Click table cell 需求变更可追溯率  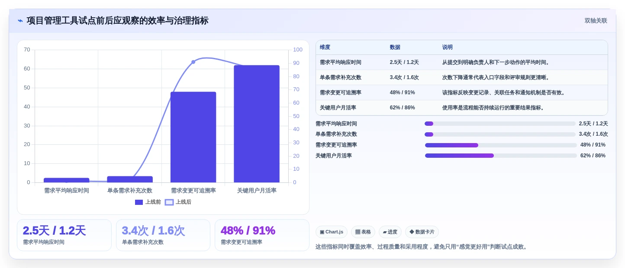click(x=341, y=93)
